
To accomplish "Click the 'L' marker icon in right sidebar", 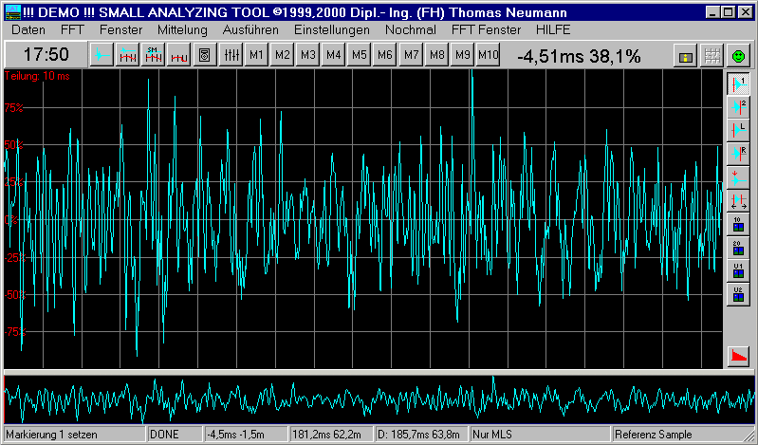I will pos(737,130).
